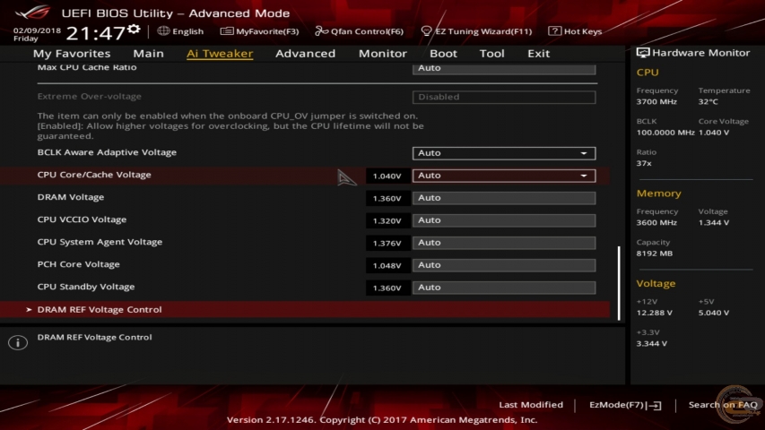Open the Monitor tab
The width and height of the screenshot is (765, 430).
pos(382,53)
